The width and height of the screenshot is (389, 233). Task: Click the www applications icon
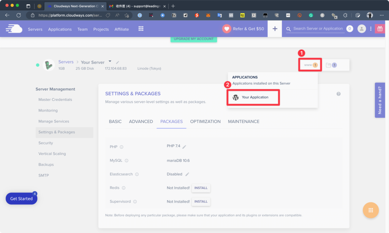[310, 65]
